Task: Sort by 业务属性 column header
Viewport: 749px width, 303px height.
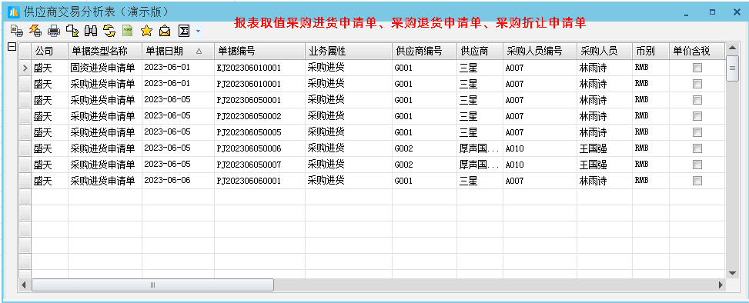Action: (x=349, y=51)
